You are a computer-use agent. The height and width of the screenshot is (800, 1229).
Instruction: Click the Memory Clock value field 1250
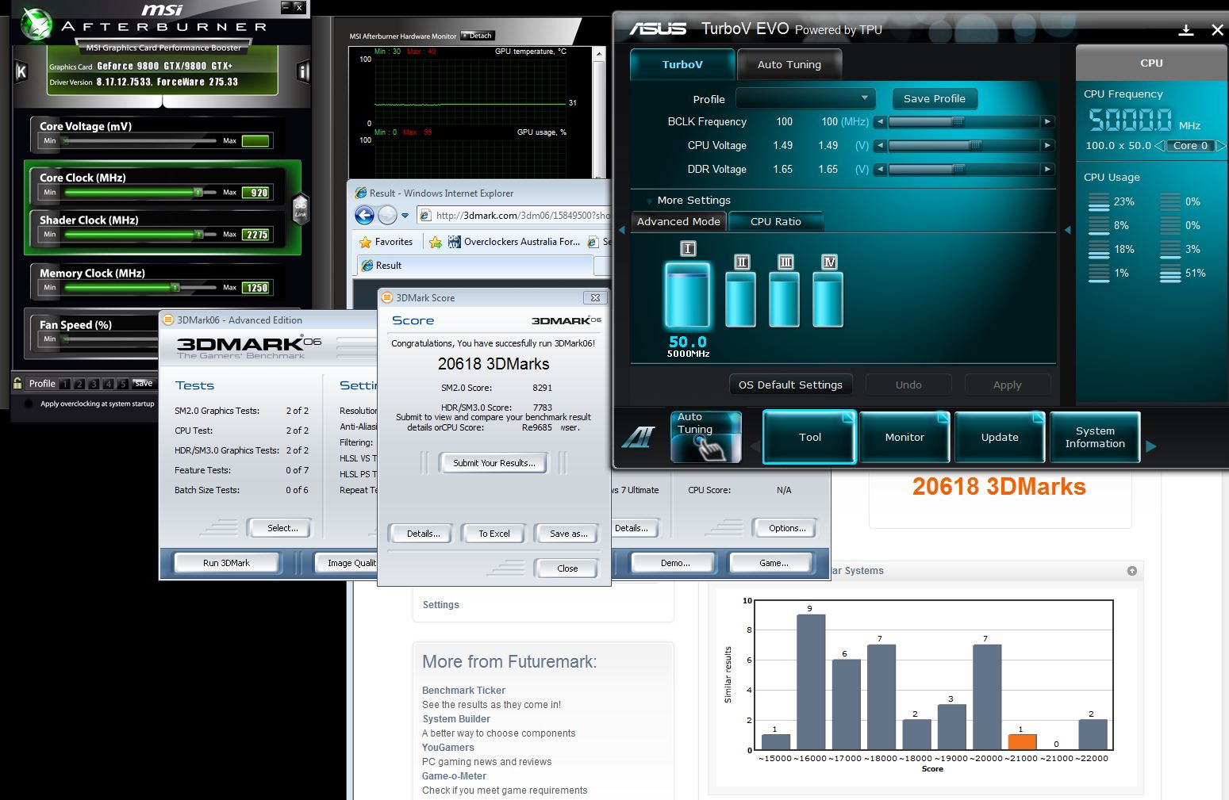click(256, 288)
